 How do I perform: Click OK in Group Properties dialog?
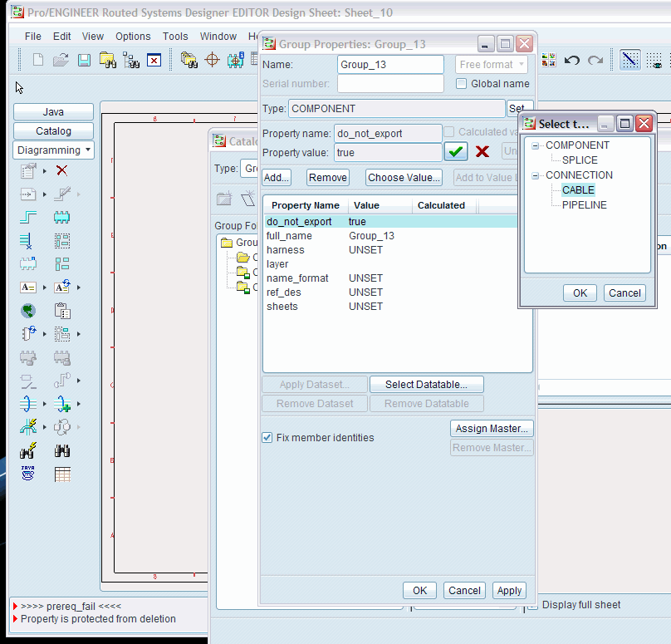pos(420,591)
